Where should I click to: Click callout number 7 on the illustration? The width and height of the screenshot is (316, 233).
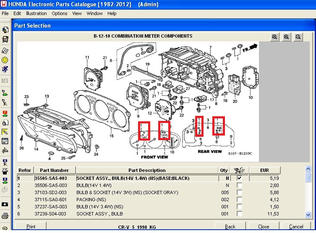coord(210,47)
